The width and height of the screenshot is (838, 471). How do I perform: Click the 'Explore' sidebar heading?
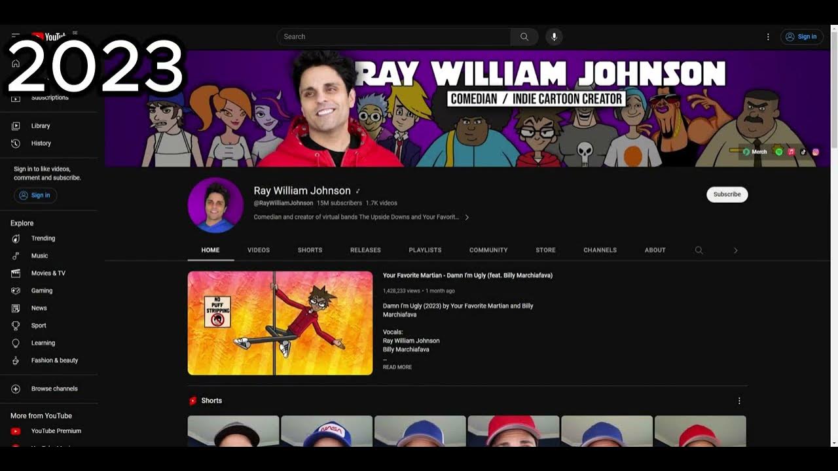point(22,223)
